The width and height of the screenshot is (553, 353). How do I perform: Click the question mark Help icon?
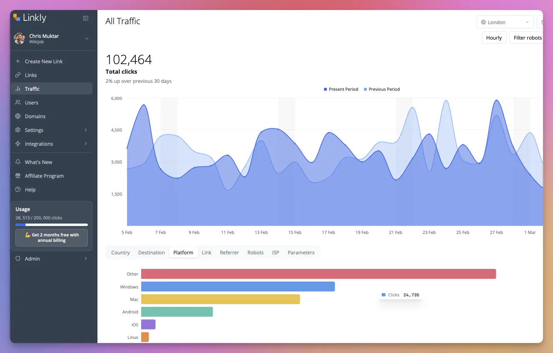coord(18,189)
